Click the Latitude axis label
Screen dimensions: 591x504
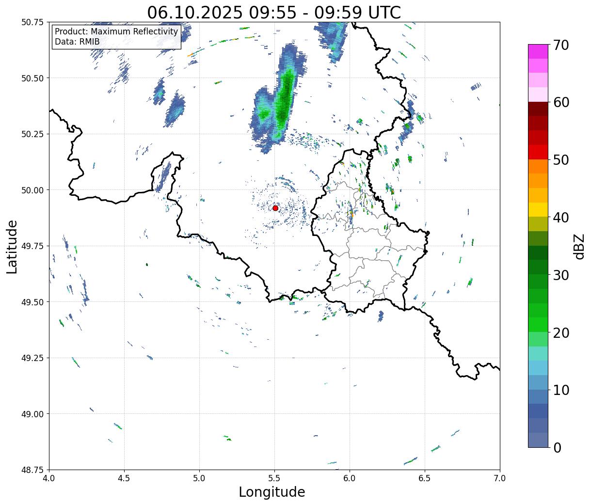point(12,247)
